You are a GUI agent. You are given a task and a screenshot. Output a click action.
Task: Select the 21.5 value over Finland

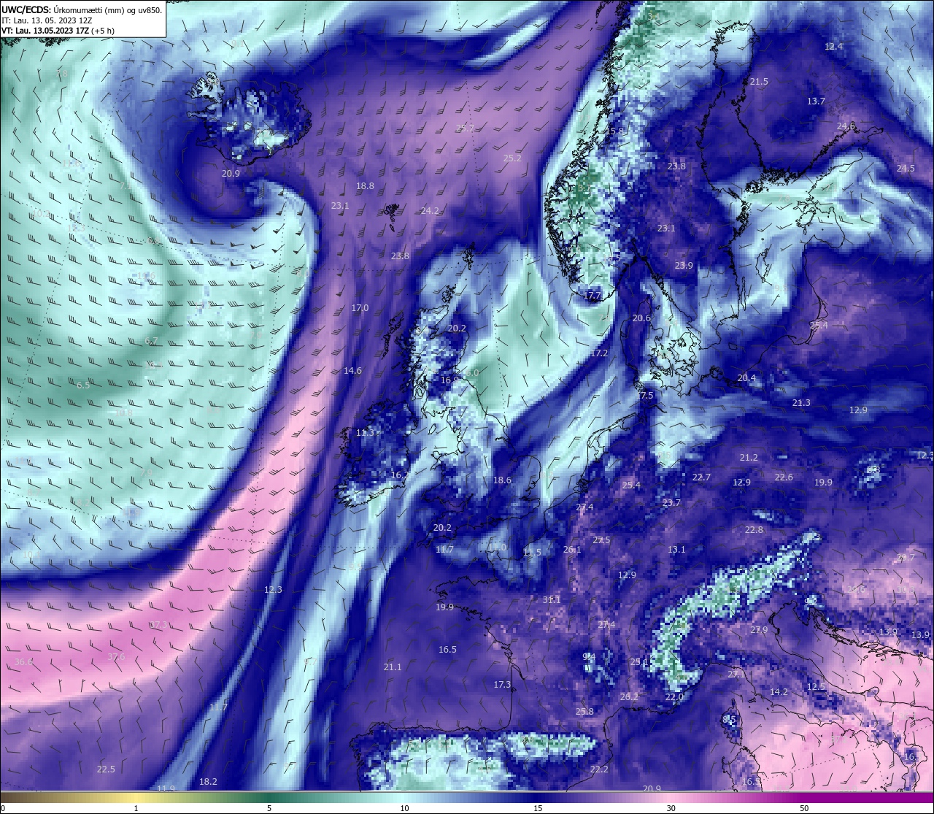click(x=759, y=81)
